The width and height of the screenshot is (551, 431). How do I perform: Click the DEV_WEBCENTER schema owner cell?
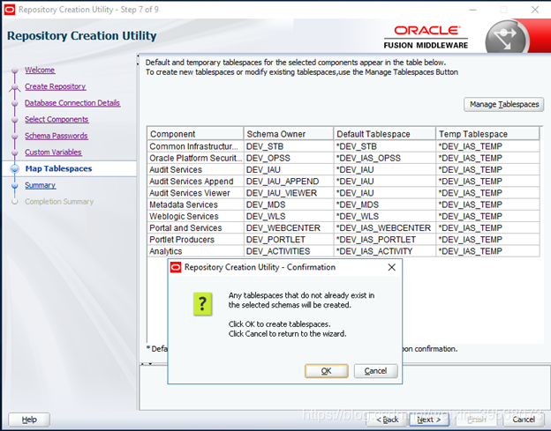pyautogui.click(x=289, y=228)
